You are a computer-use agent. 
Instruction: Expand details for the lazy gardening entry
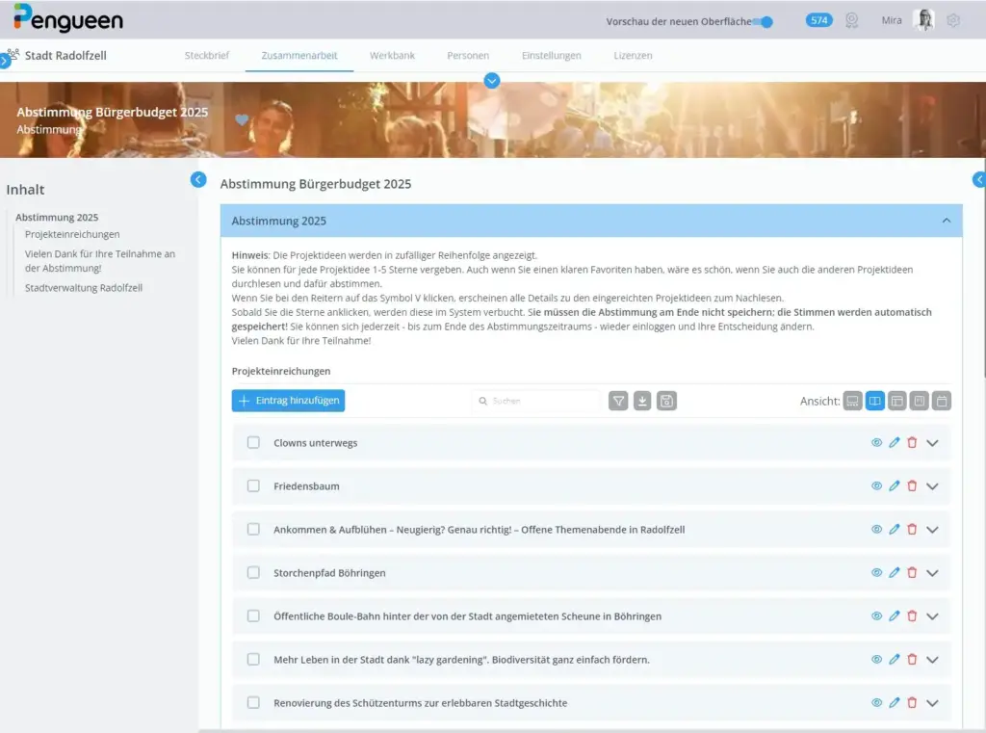tap(931, 660)
